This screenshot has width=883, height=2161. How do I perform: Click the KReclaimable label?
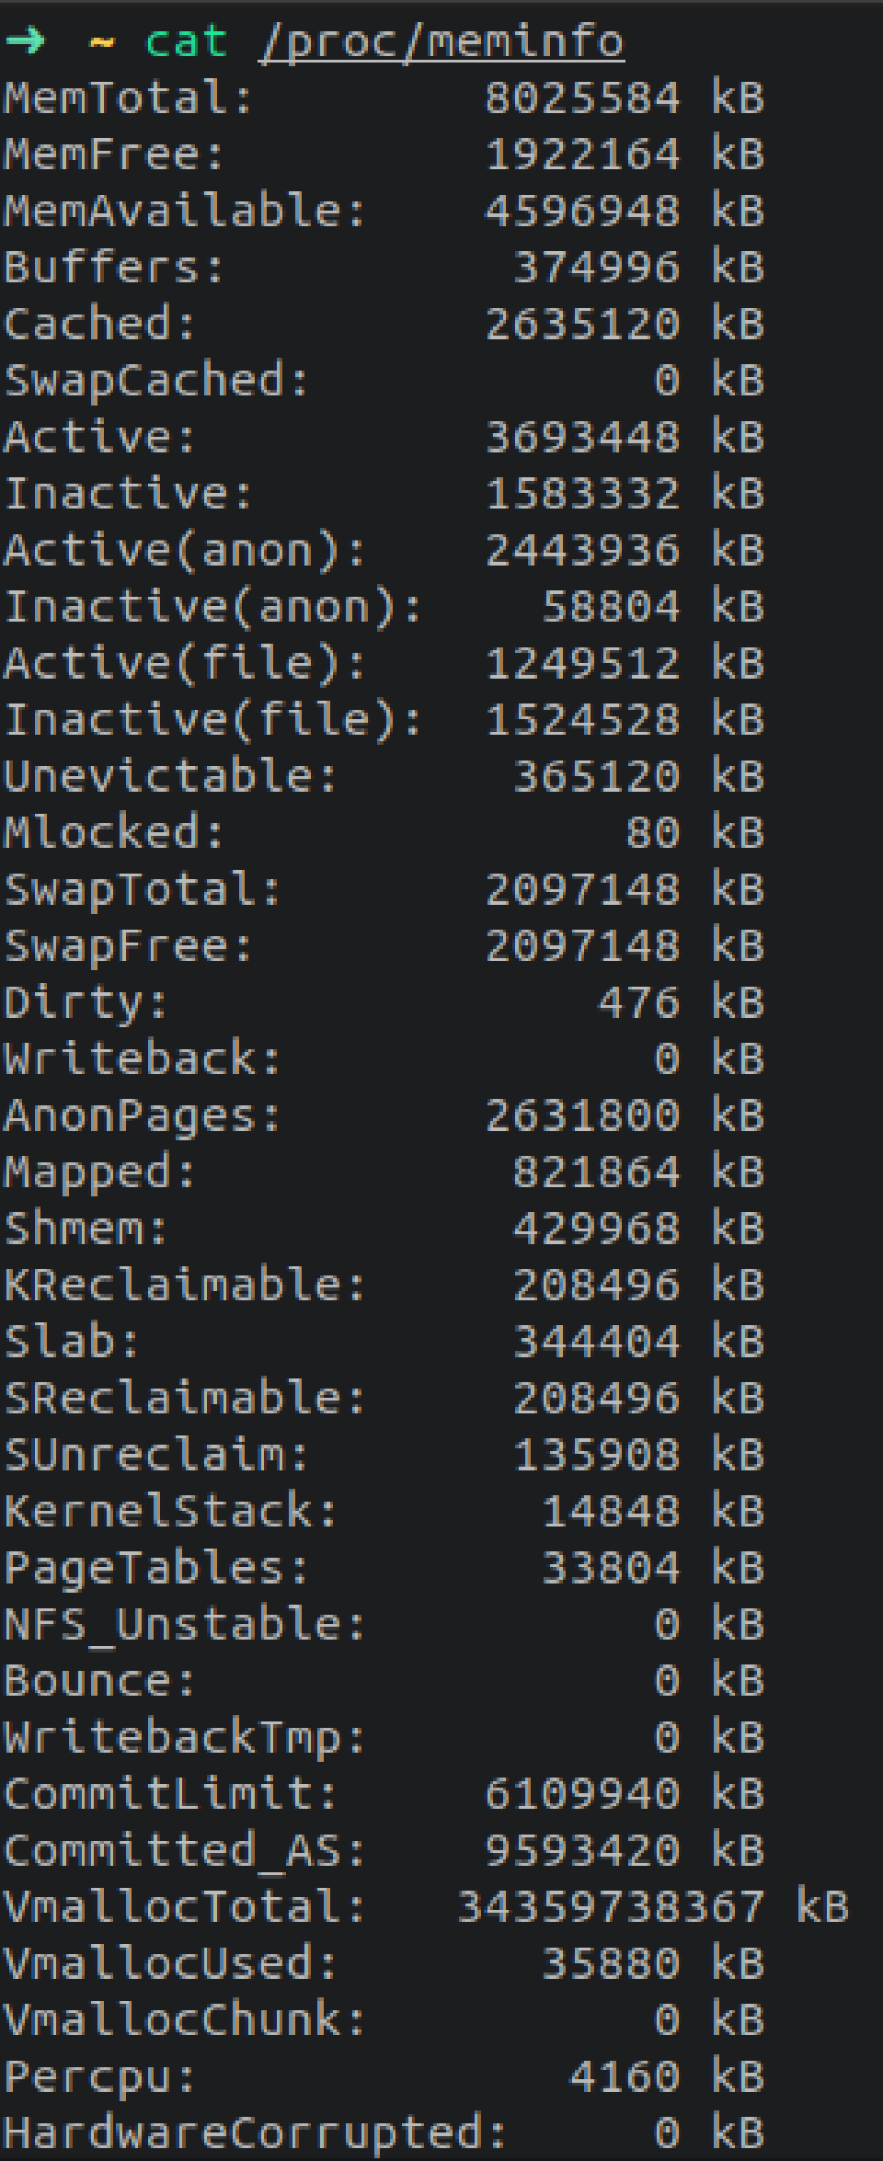point(185,1286)
